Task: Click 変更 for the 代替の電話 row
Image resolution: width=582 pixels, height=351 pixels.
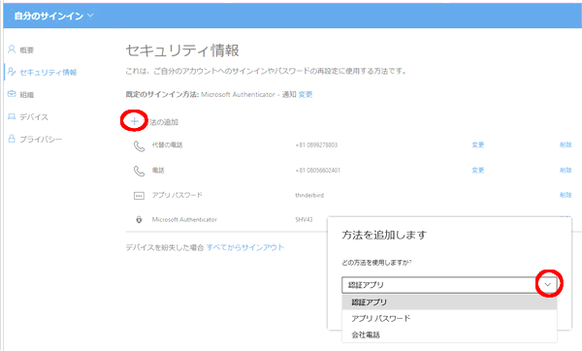Action: pos(478,144)
